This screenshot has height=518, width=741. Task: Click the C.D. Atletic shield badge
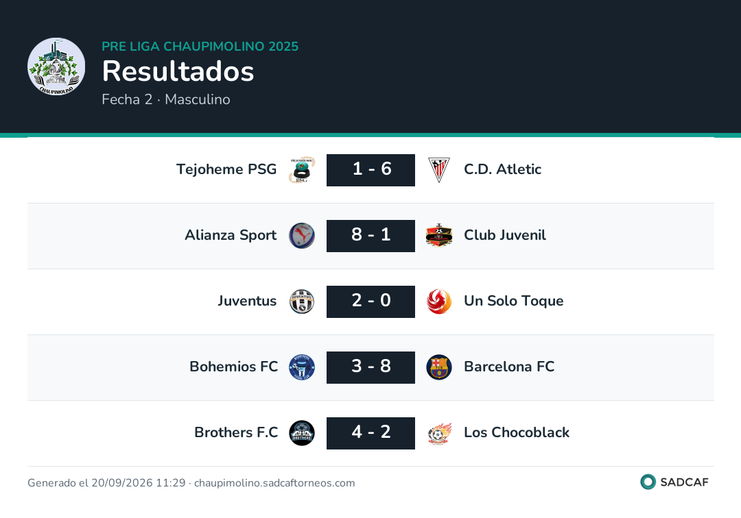click(439, 170)
